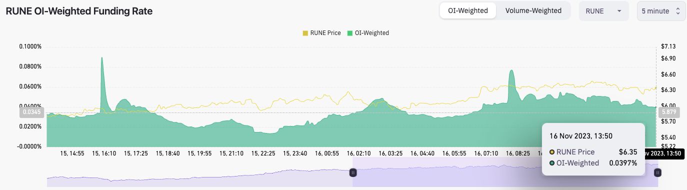The height and width of the screenshot is (190, 687).
Task: Click the 16, 08:25 time label
Action: coord(518,153)
